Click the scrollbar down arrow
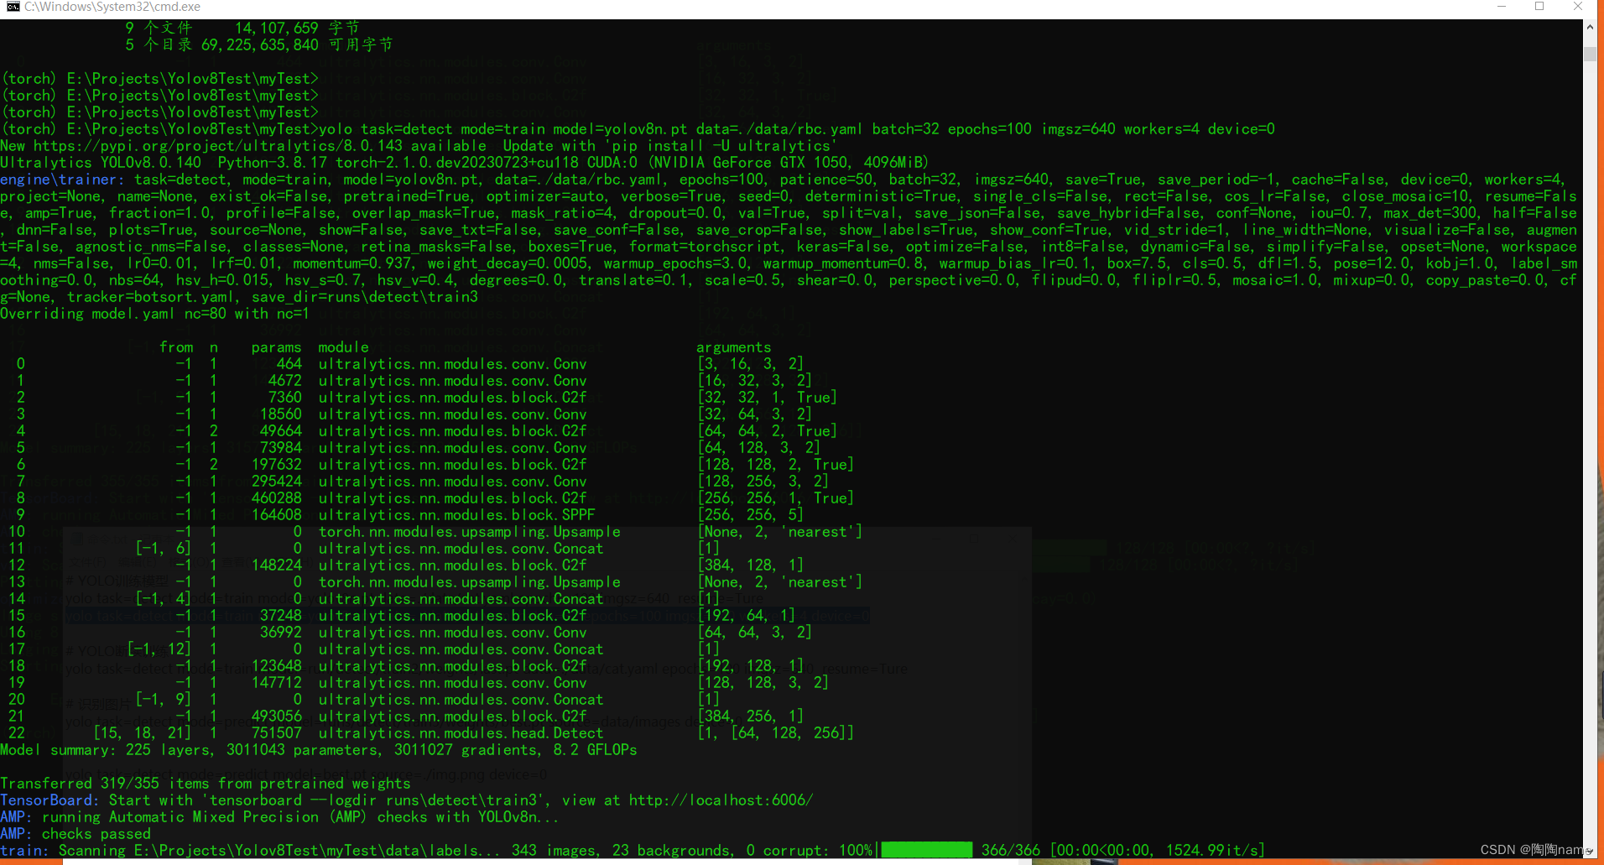1604x865 pixels. [x=1590, y=850]
